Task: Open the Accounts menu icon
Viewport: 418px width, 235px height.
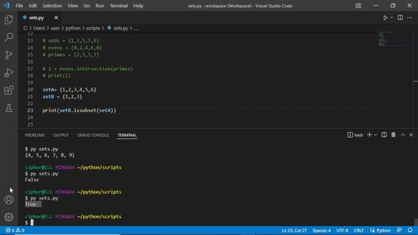Action: coord(8,200)
